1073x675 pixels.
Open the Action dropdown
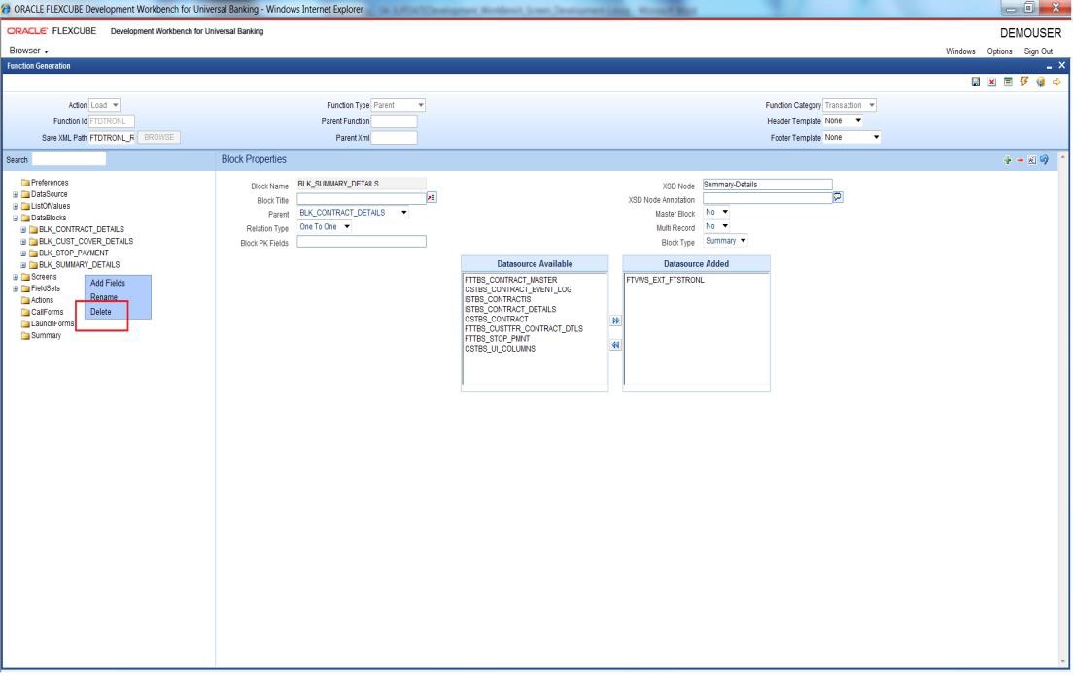click(105, 105)
